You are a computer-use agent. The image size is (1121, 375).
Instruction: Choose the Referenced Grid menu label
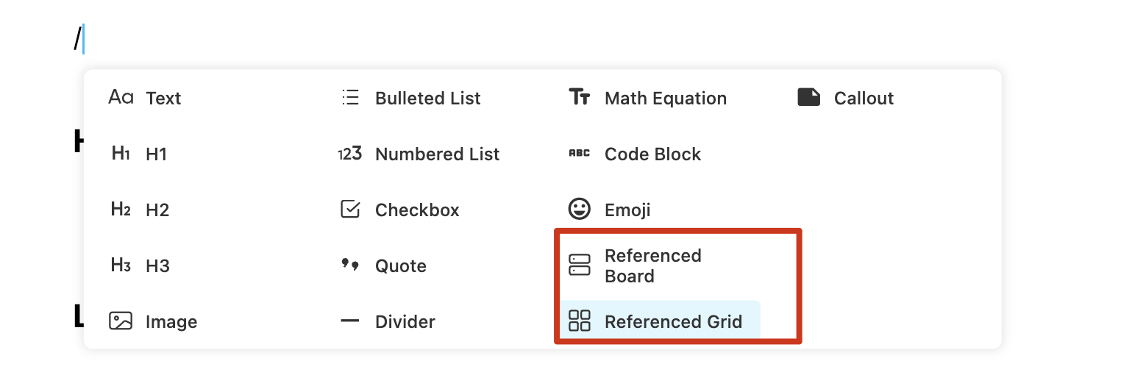(673, 321)
